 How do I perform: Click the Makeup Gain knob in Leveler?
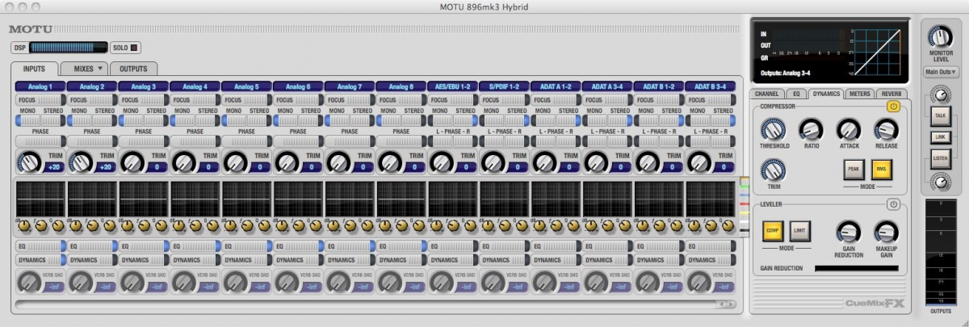(886, 233)
